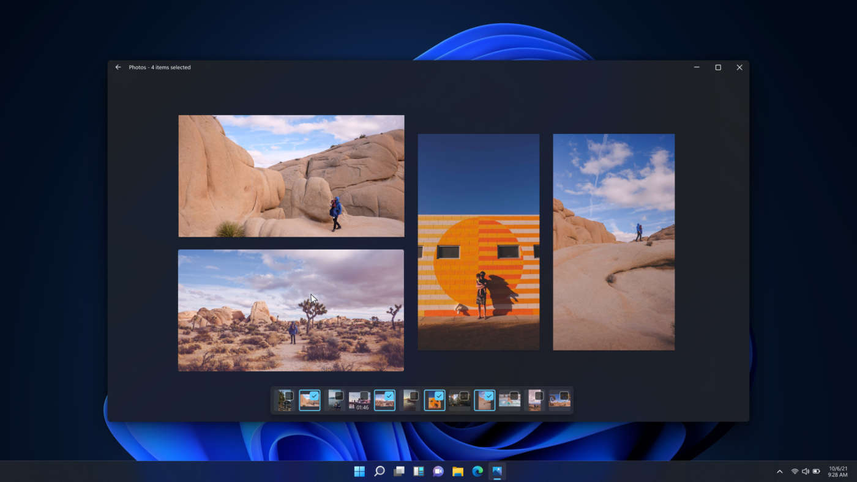Select the first filmstrip thumbnail's checkbox
The image size is (857, 482).
(x=289, y=395)
